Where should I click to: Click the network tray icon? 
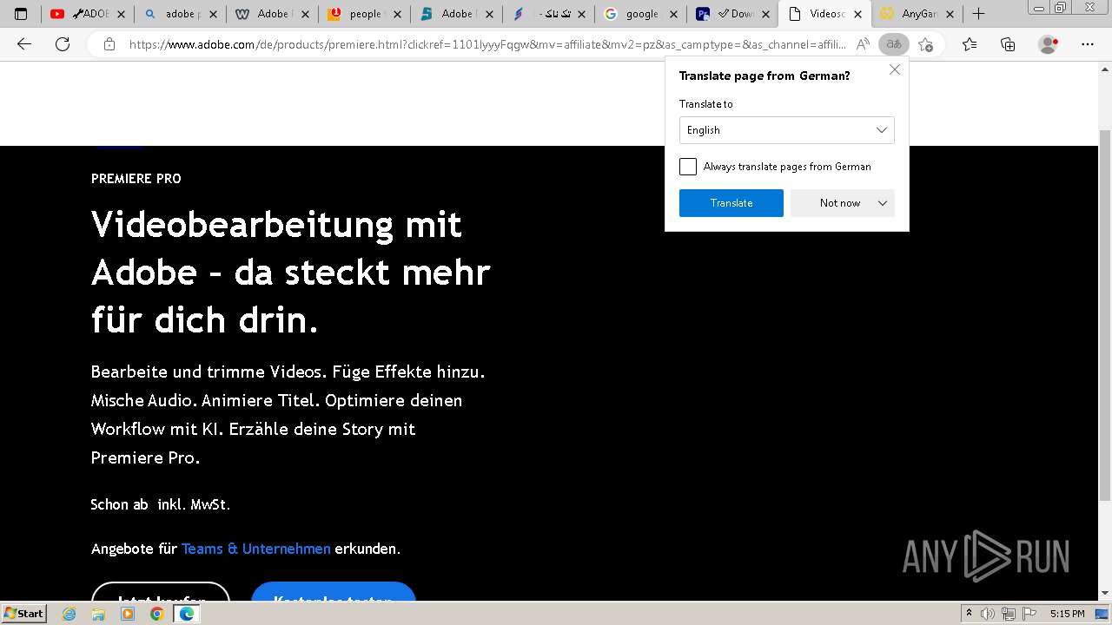coord(1008,614)
